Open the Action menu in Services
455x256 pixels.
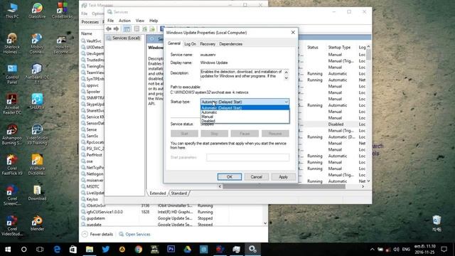coord(124,21)
